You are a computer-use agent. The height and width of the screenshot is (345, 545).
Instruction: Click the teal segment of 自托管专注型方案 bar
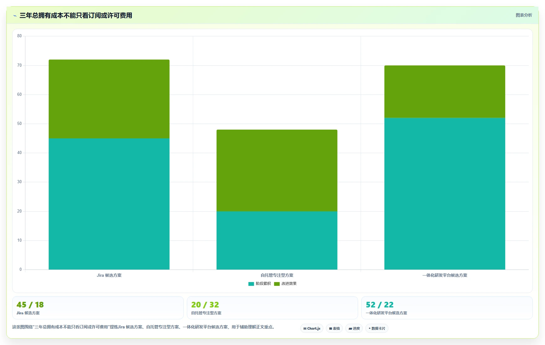(277, 240)
